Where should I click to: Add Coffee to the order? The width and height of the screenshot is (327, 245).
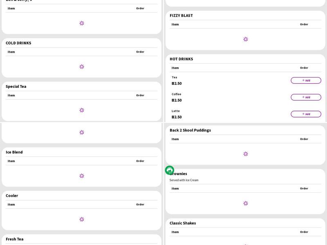pos(306,97)
